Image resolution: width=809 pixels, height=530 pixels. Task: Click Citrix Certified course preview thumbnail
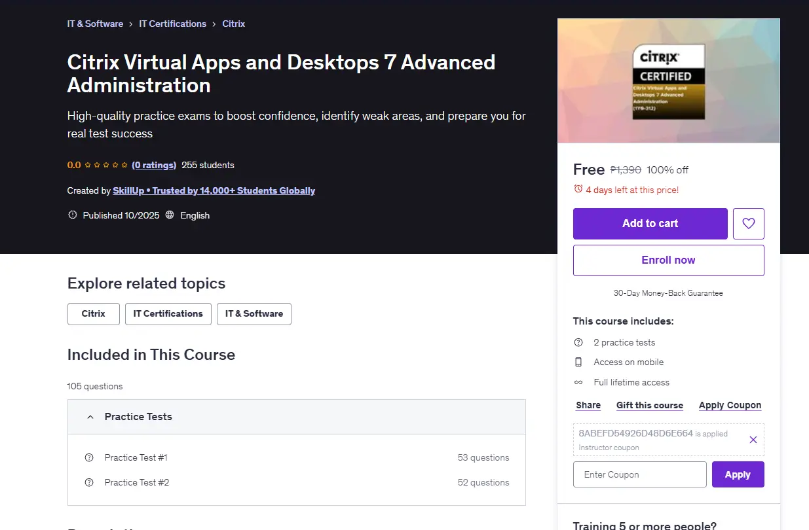(x=668, y=80)
